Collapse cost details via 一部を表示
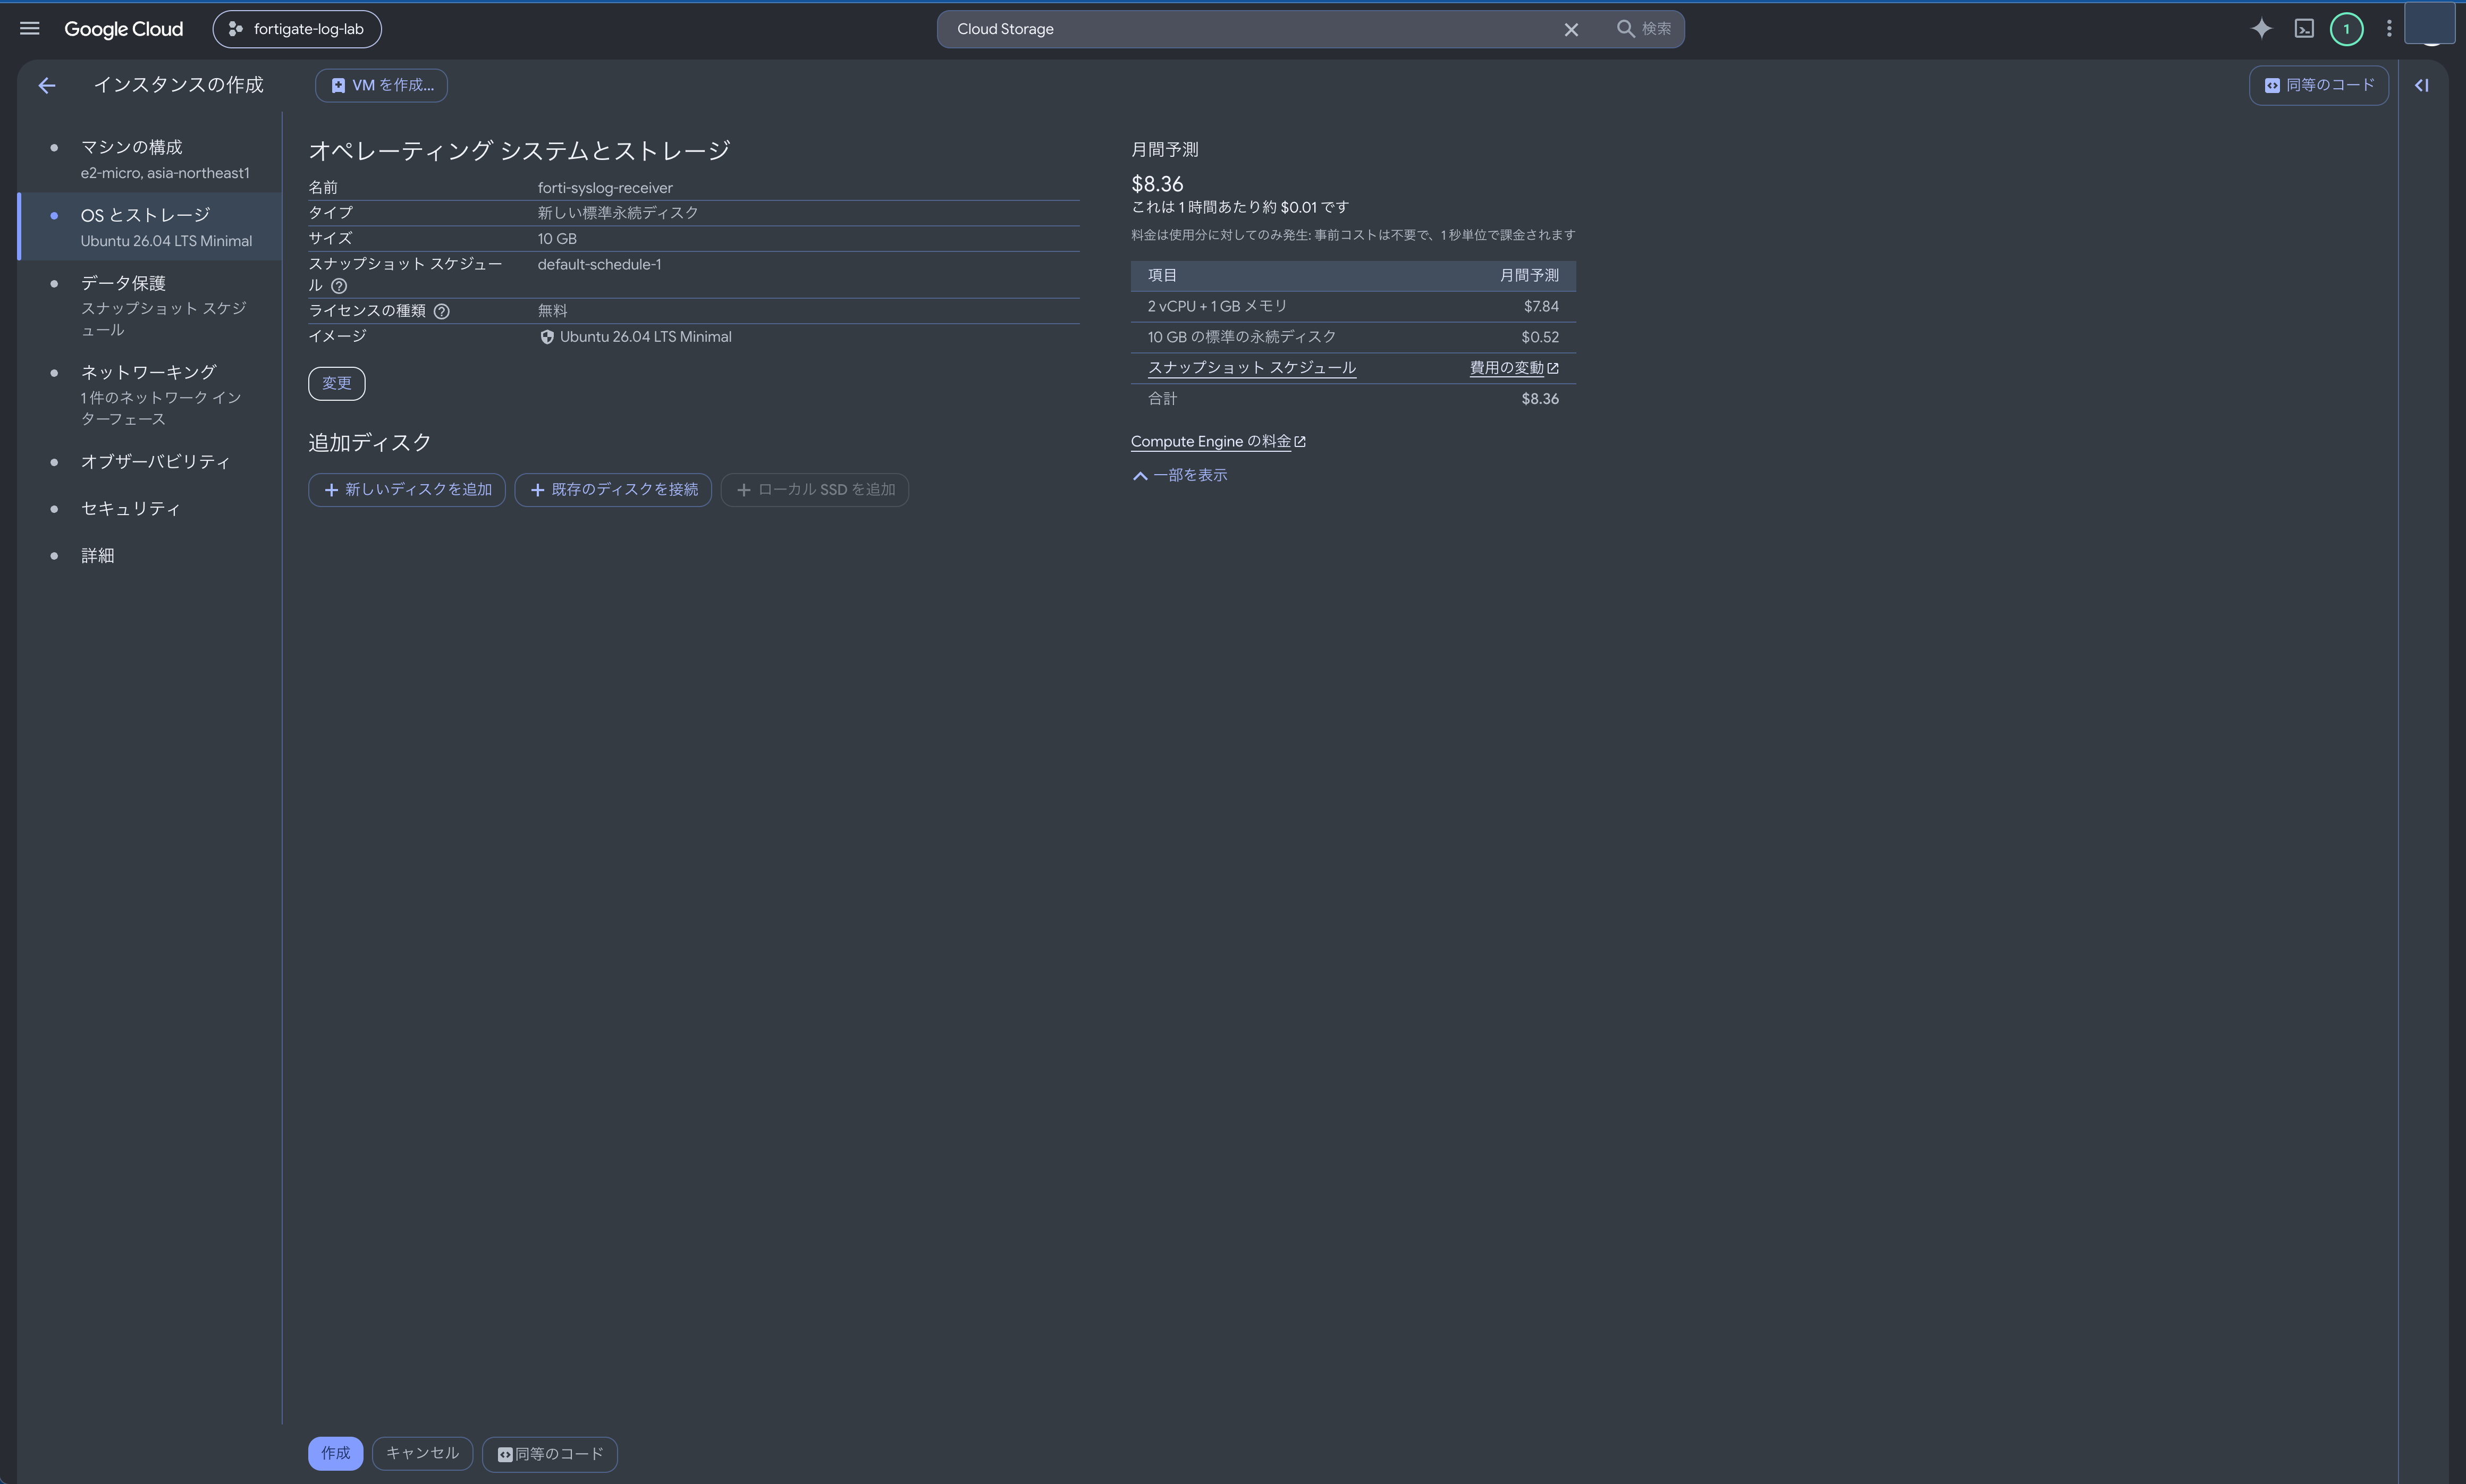Image resolution: width=2466 pixels, height=1484 pixels. (1179, 475)
